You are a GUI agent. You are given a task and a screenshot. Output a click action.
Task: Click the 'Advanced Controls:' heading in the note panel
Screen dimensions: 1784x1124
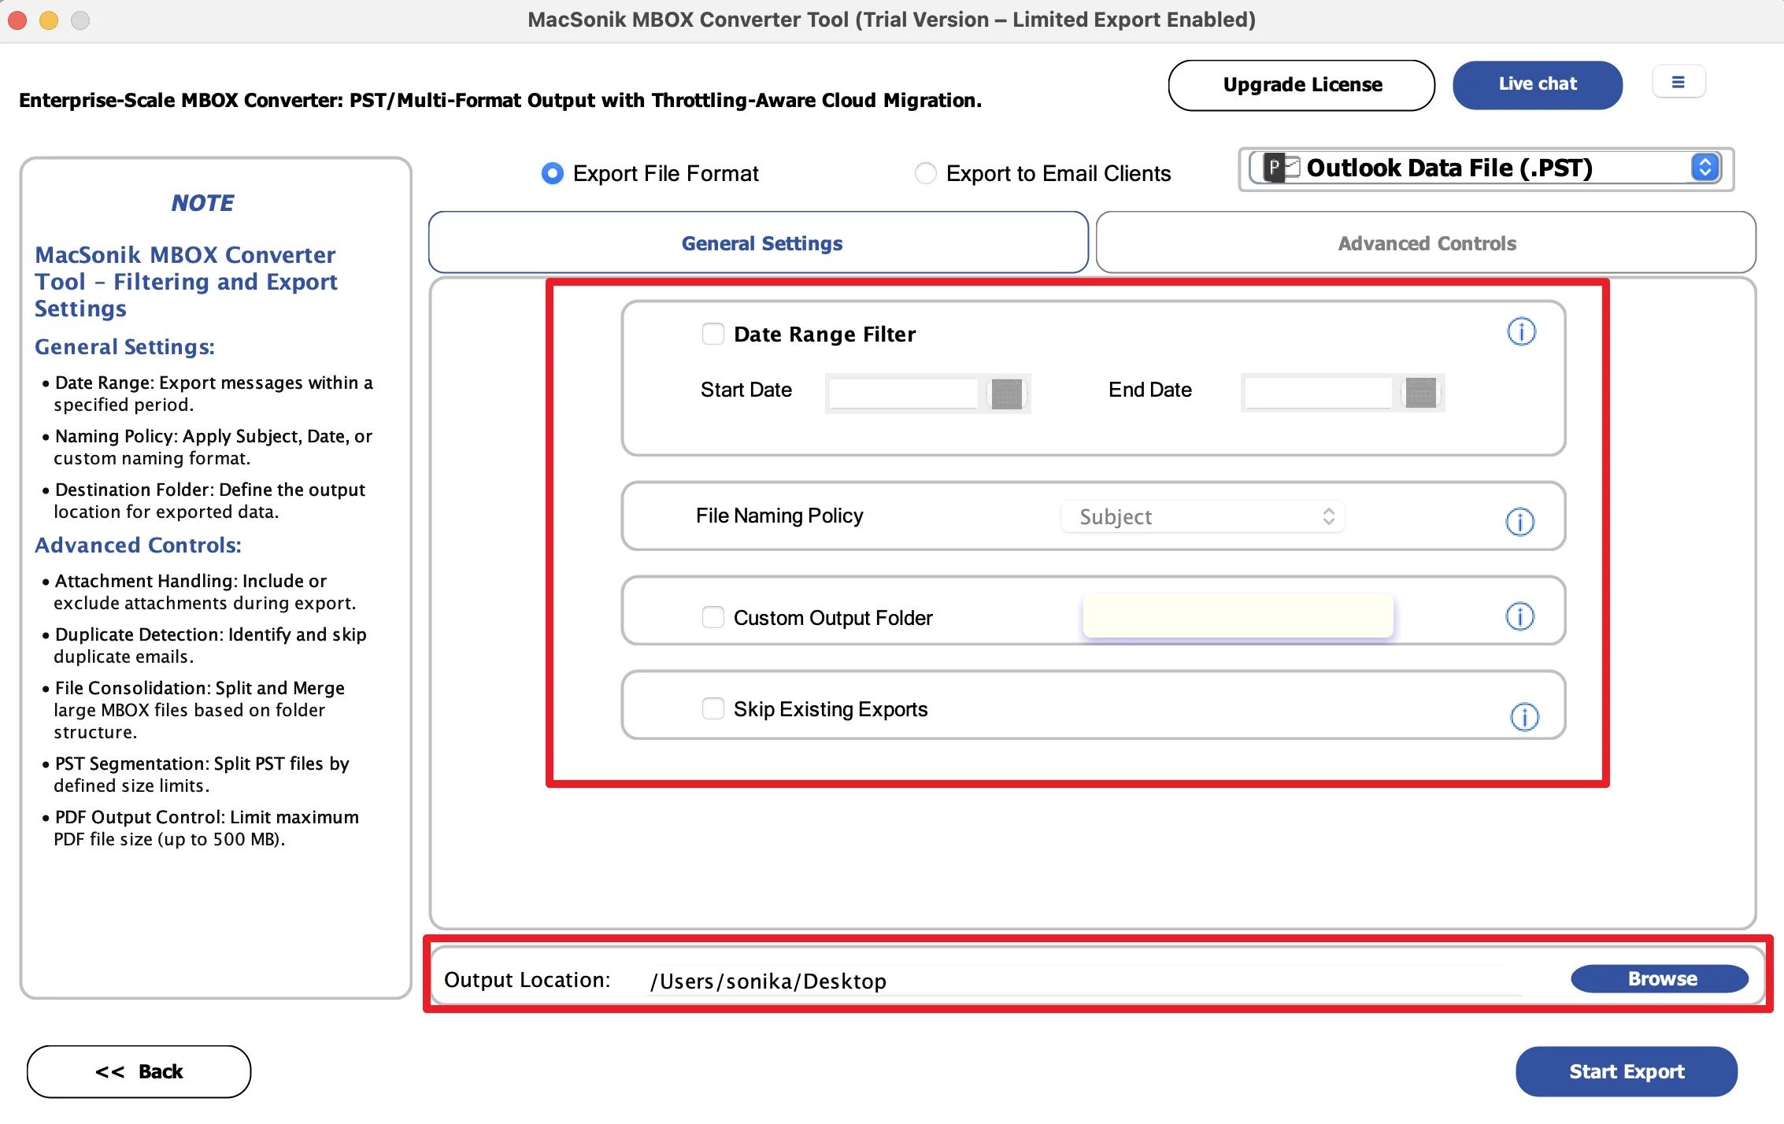point(138,545)
